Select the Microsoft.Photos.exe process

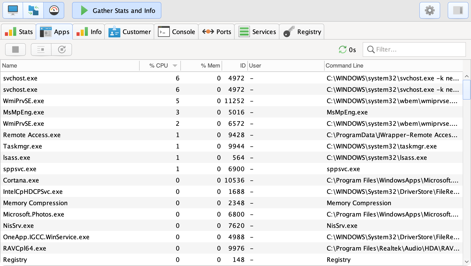[33, 214]
